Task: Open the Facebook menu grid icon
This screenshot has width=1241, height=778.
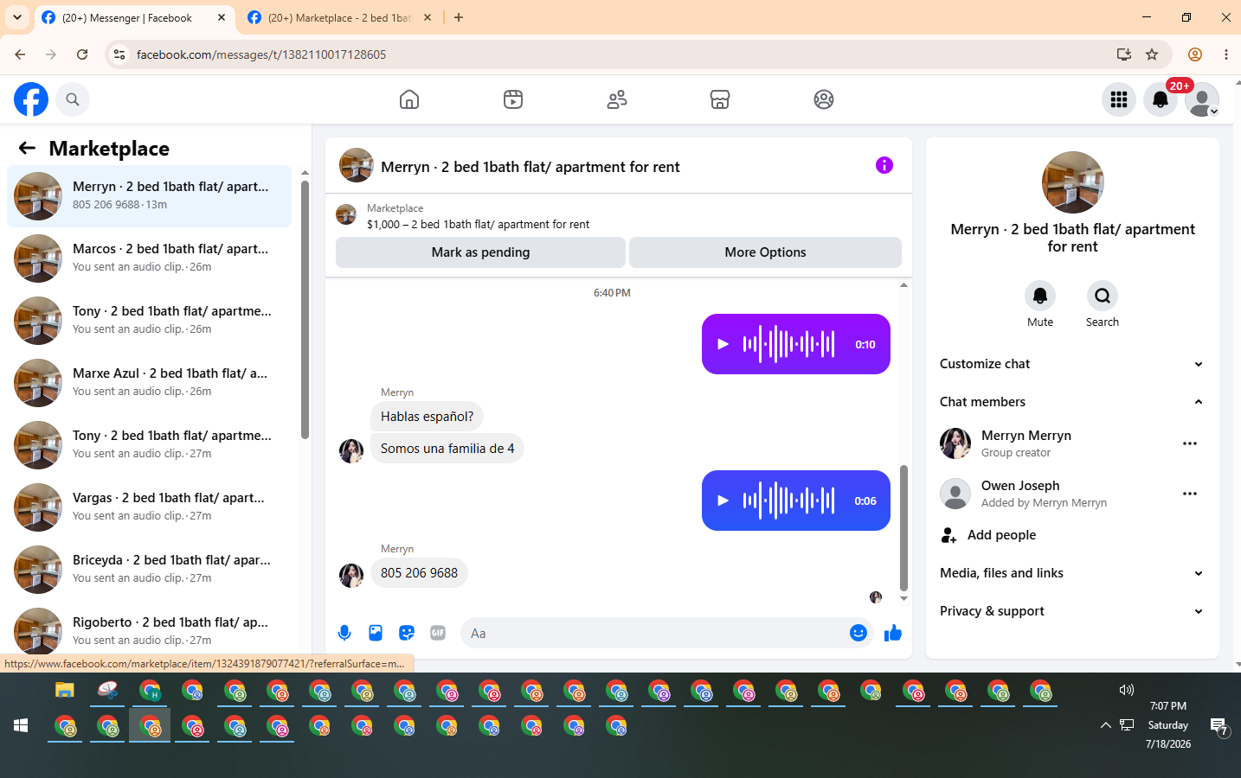Action: click(1119, 99)
